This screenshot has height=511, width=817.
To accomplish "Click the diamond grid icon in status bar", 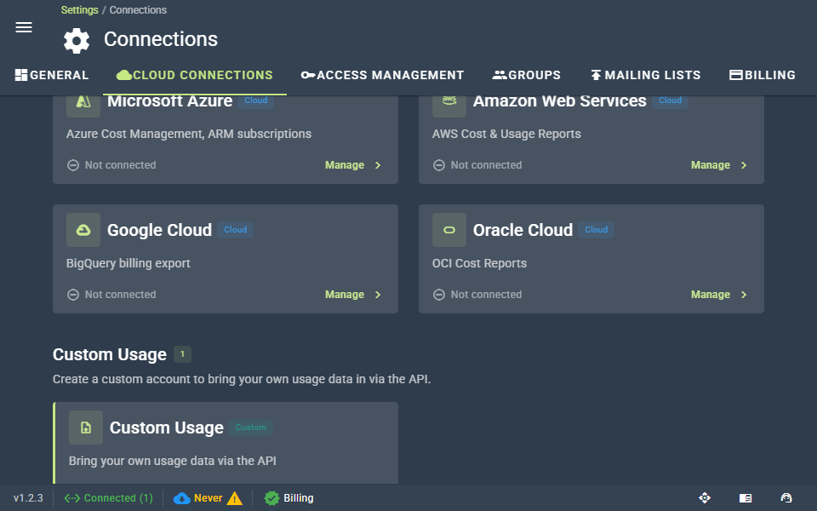I will 705,498.
